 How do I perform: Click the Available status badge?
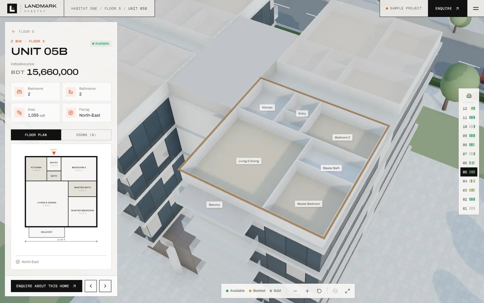101,44
